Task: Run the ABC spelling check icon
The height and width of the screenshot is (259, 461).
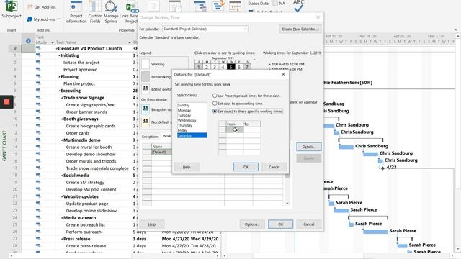Action: [x=298, y=6]
